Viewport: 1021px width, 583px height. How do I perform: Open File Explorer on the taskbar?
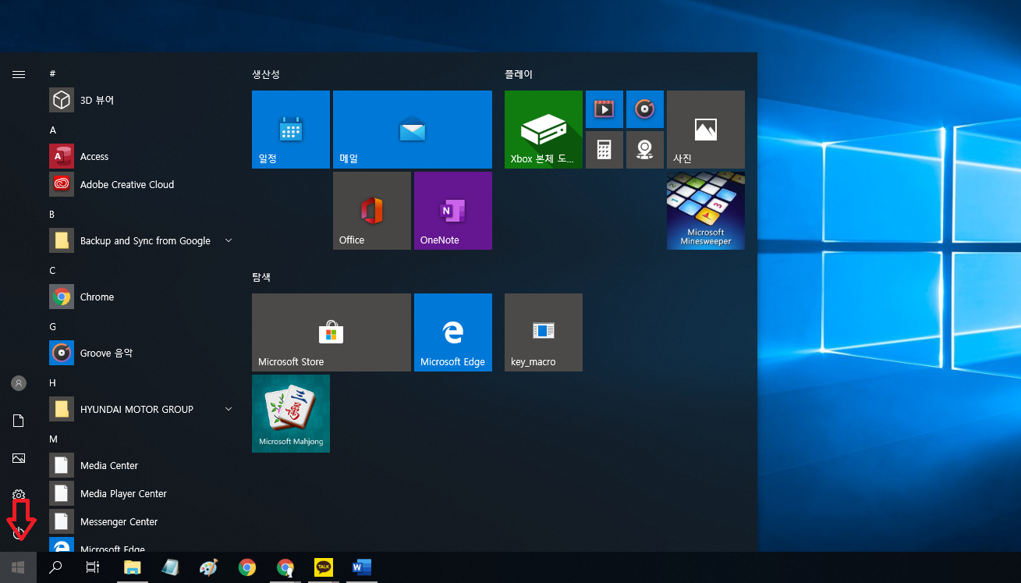point(133,567)
